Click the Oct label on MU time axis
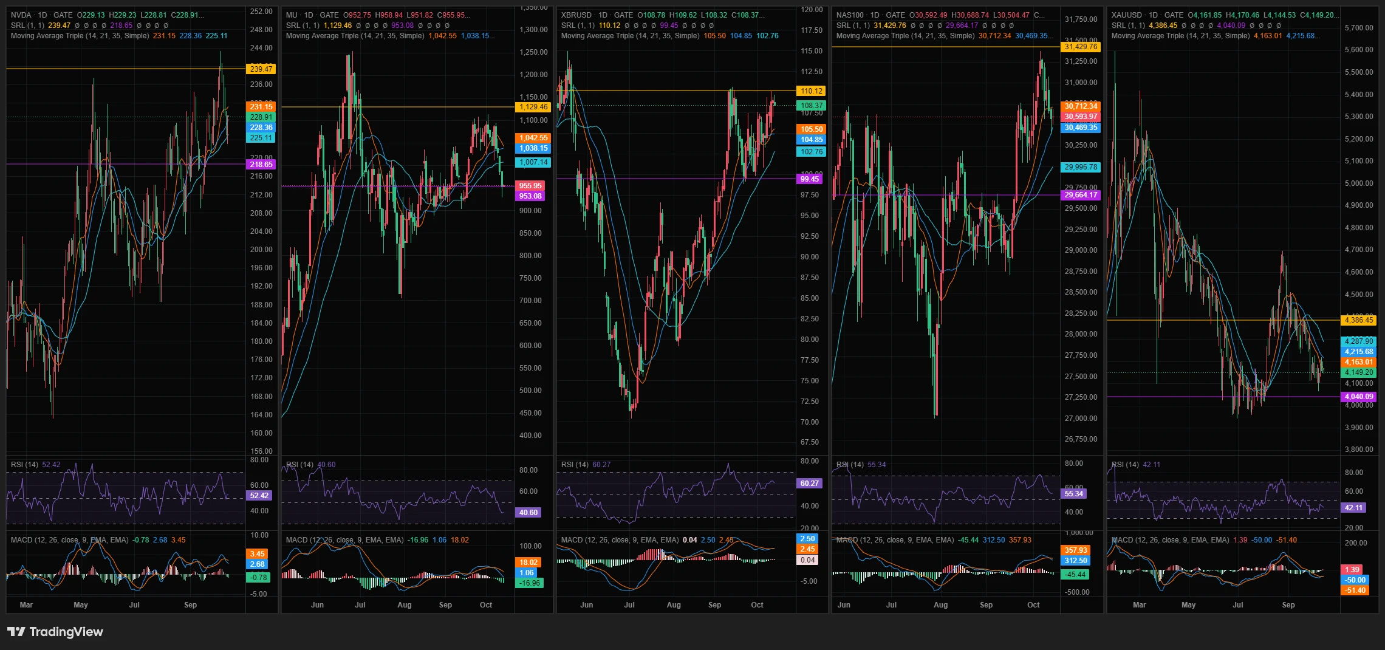 point(486,605)
